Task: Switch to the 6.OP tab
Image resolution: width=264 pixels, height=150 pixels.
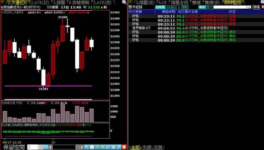Action: click(x=162, y=2)
